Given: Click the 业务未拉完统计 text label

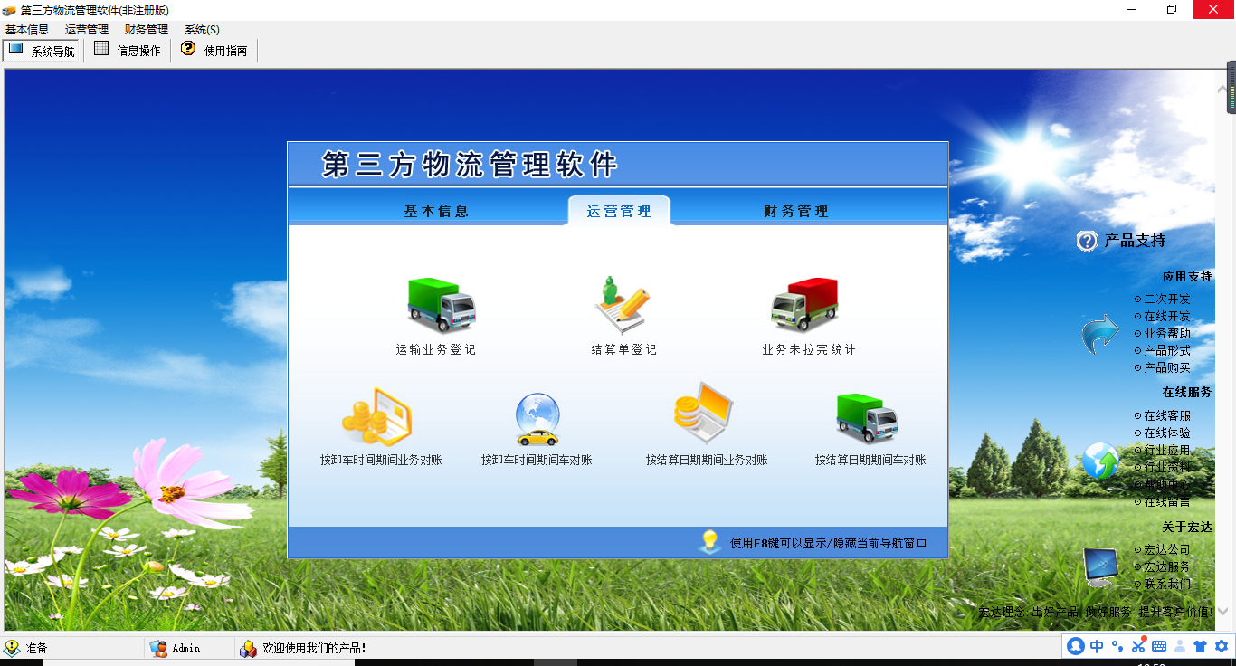Looking at the screenshot, I should (809, 349).
